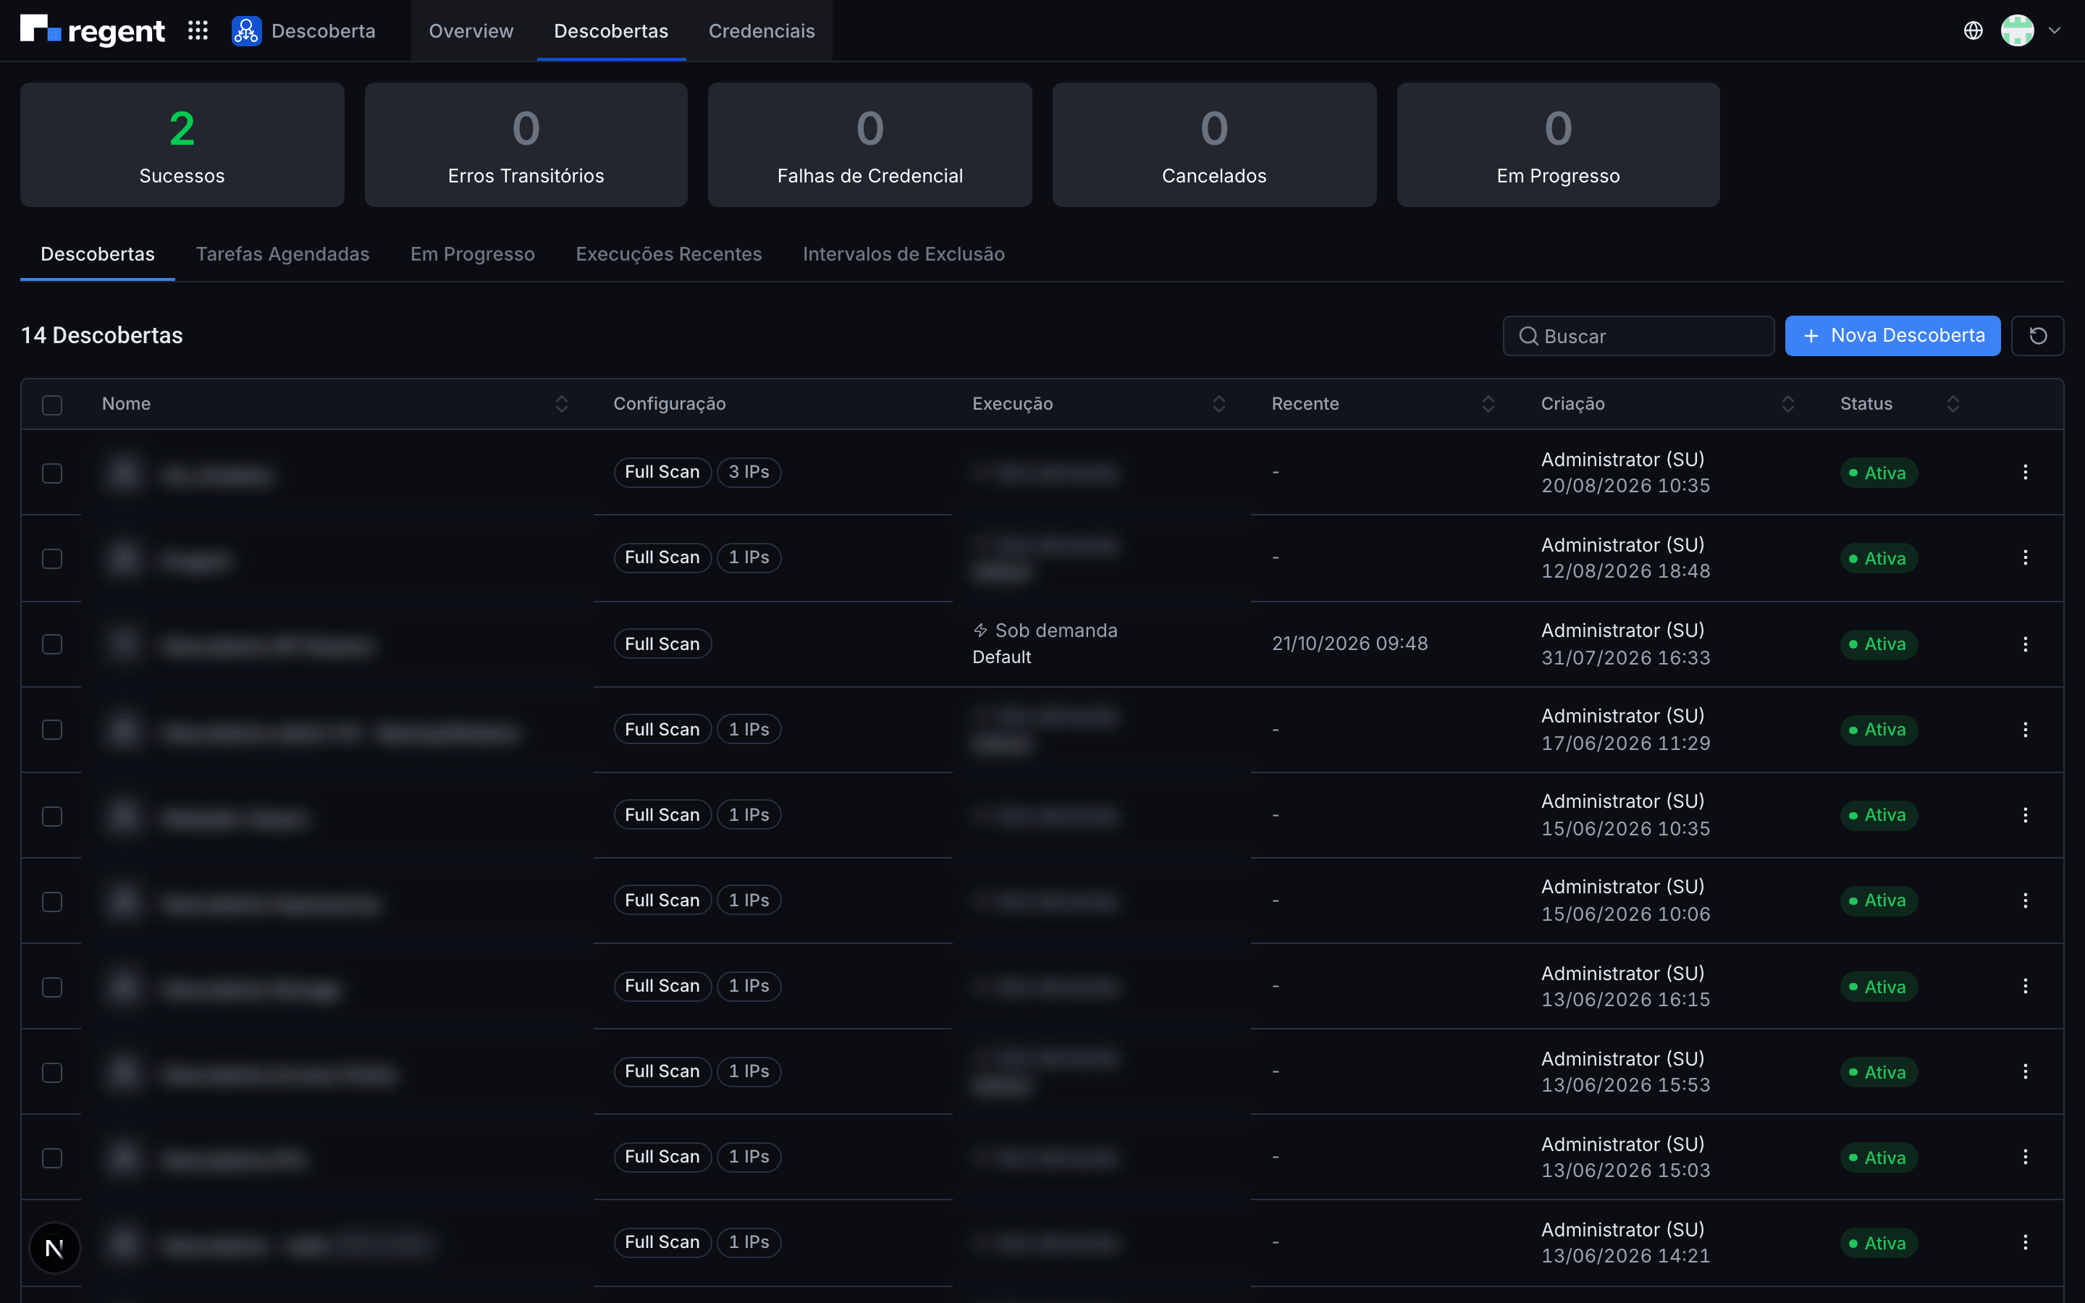The image size is (2085, 1303).
Task: Click the refresh icon next to Nova Descoberta
Action: [2038, 335]
